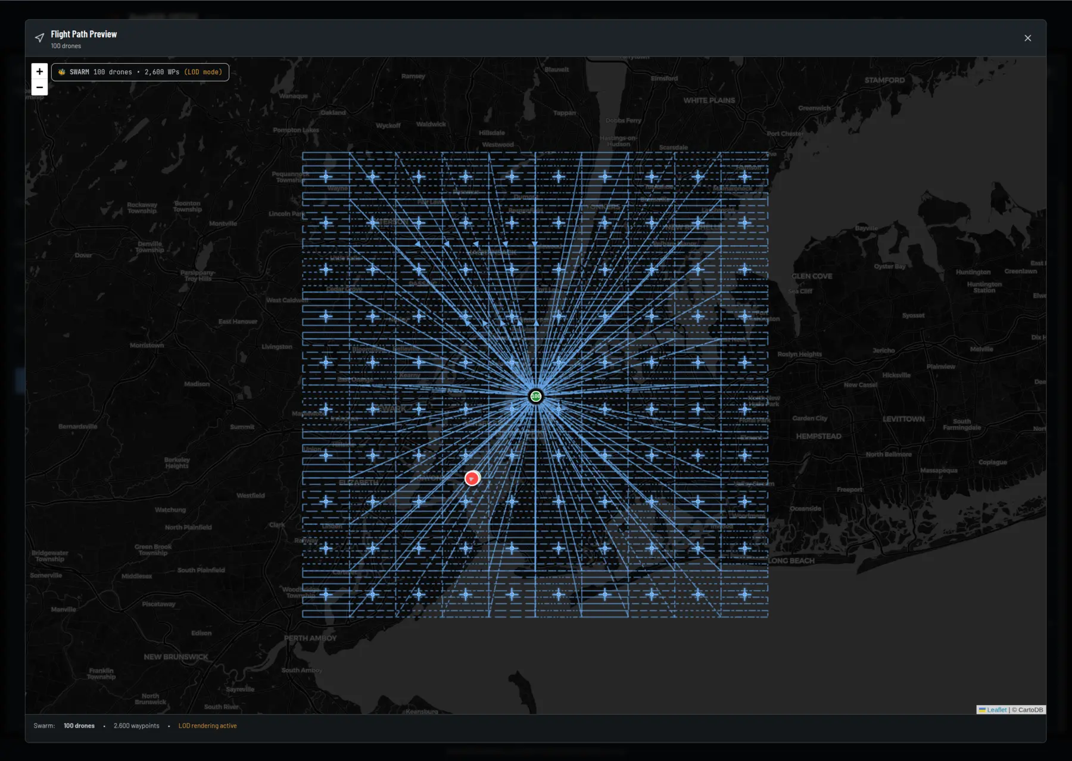Screen dimensions: 1072x761
Task: Zoom out the map with minus button
Action: click(39, 87)
